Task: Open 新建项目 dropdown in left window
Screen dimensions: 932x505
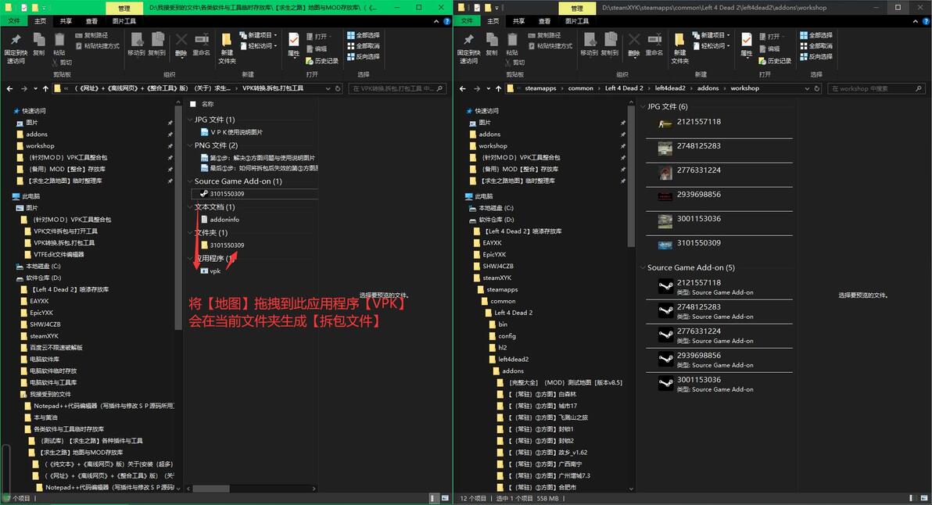Action: [x=259, y=36]
